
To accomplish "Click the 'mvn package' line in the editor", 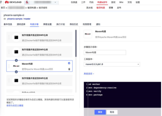I will [x=95, y=95].
